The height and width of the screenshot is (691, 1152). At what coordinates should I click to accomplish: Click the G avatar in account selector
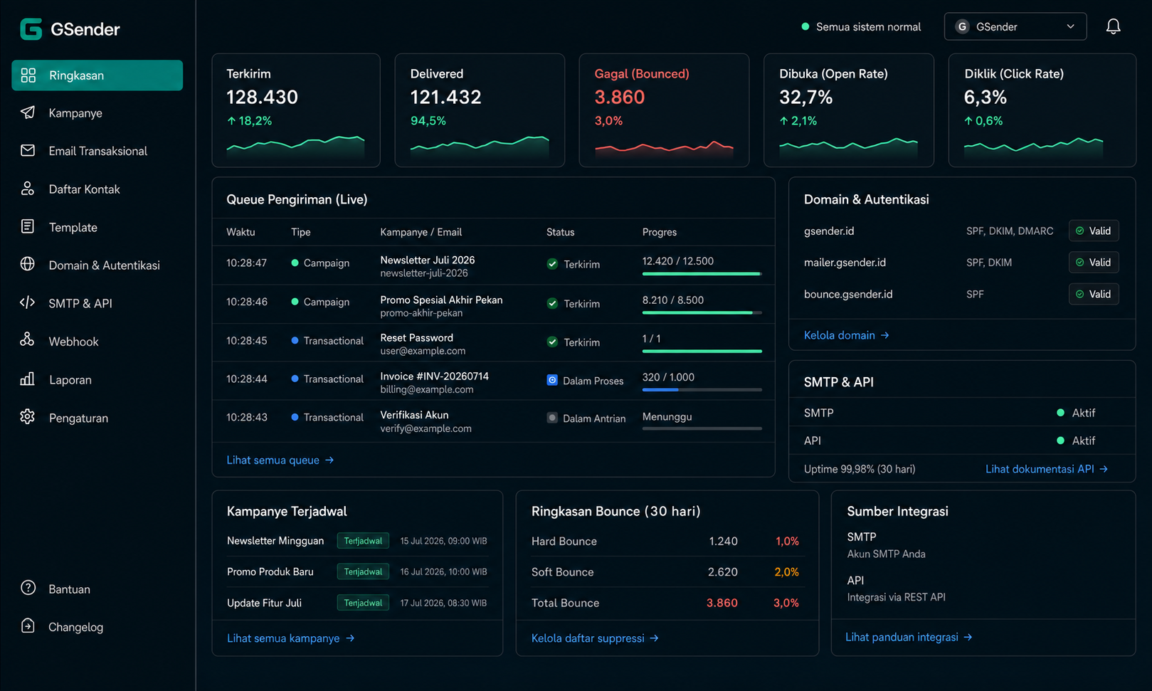pos(962,26)
